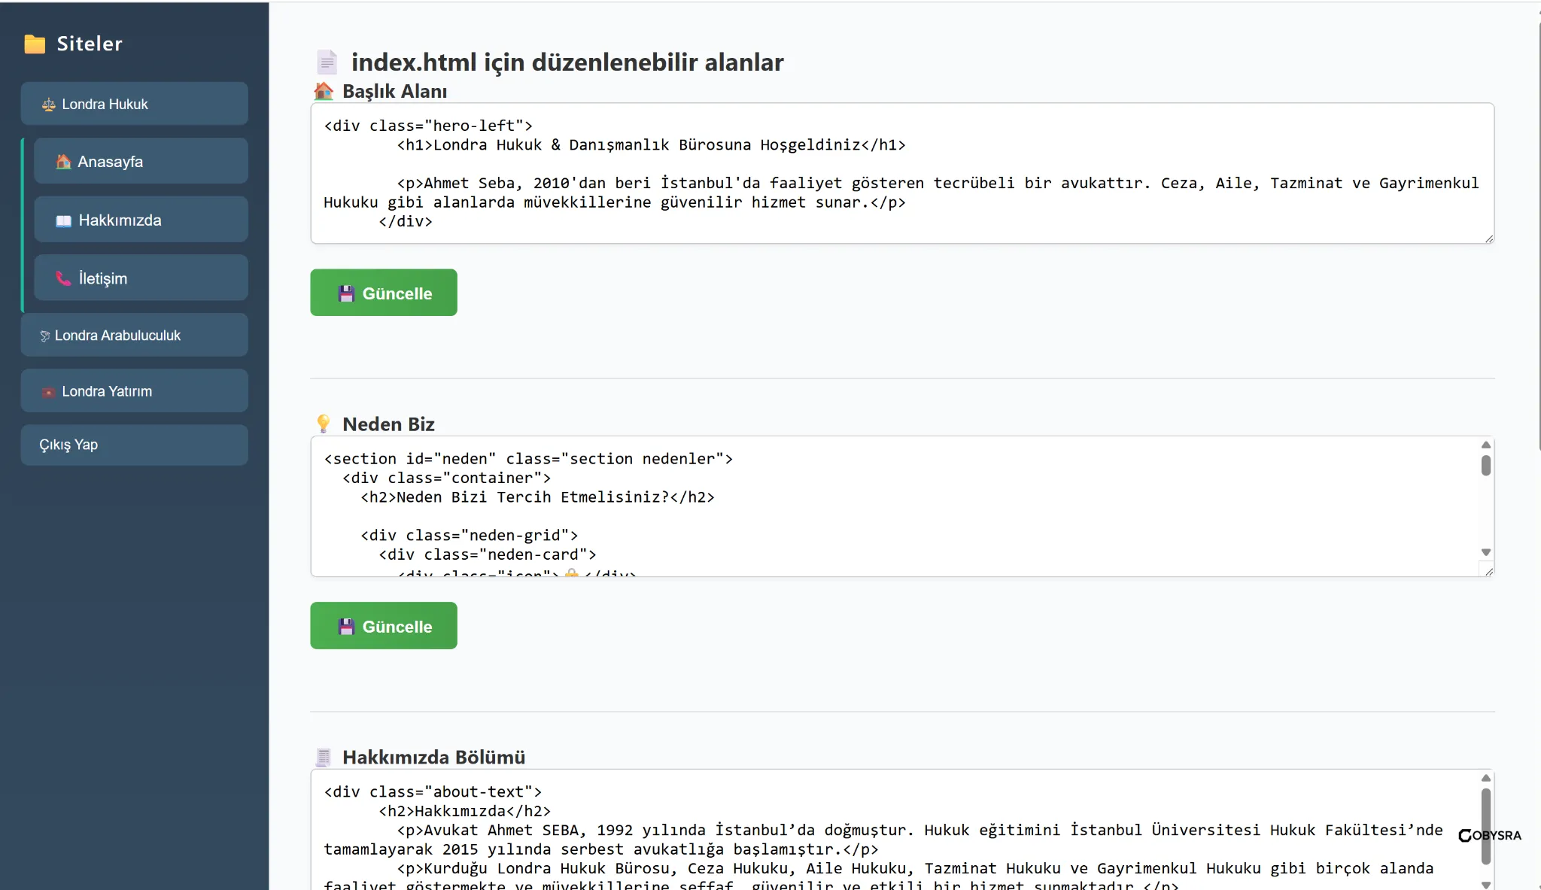Click the phone icon beside İletişim

pos(64,278)
